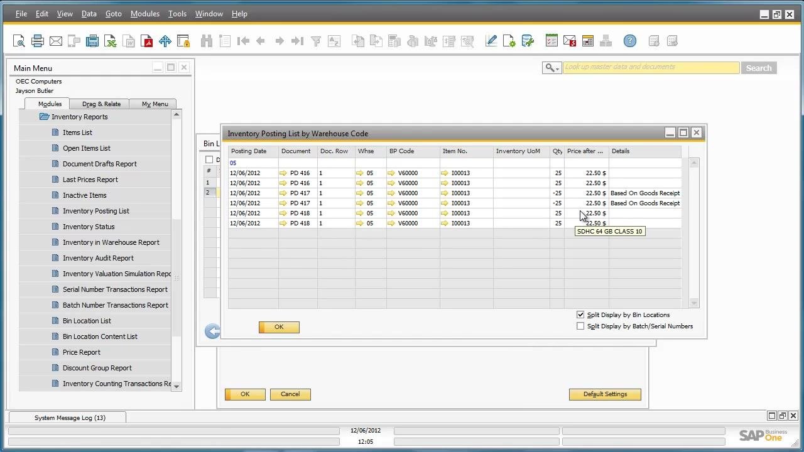The image size is (804, 452).
Task: Click the Posting Date column header
Action: [253, 151]
